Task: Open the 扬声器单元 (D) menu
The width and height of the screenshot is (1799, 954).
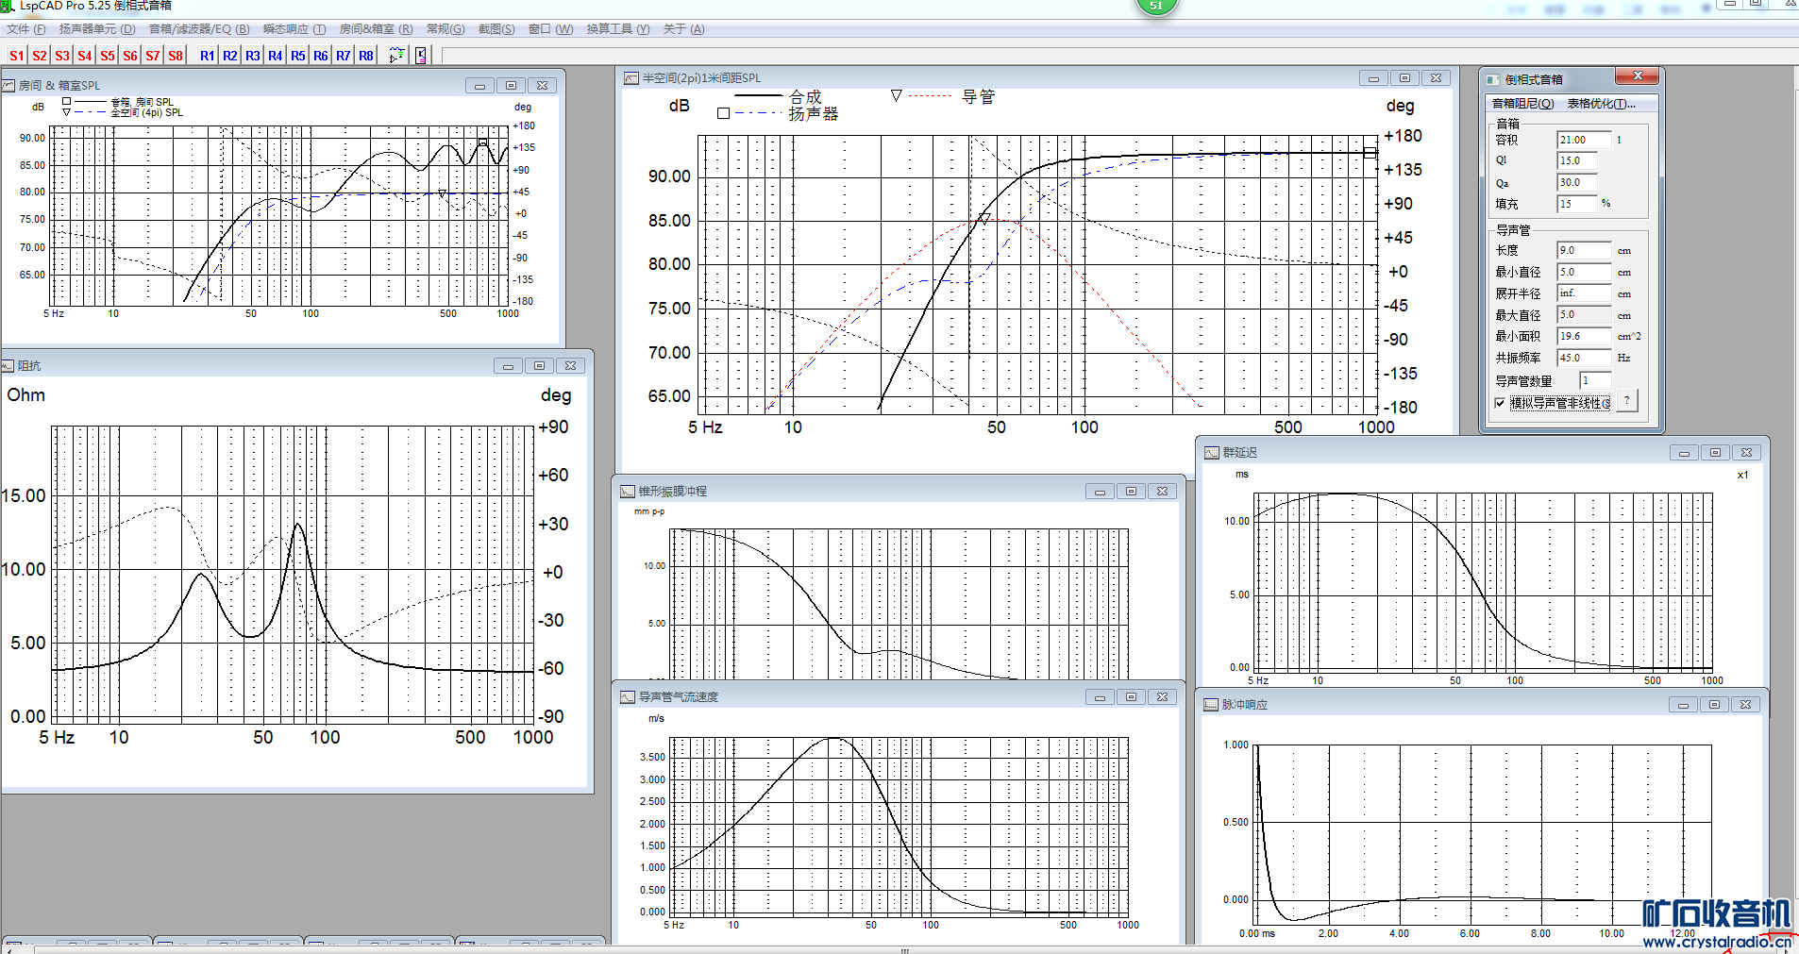Action: point(97,29)
